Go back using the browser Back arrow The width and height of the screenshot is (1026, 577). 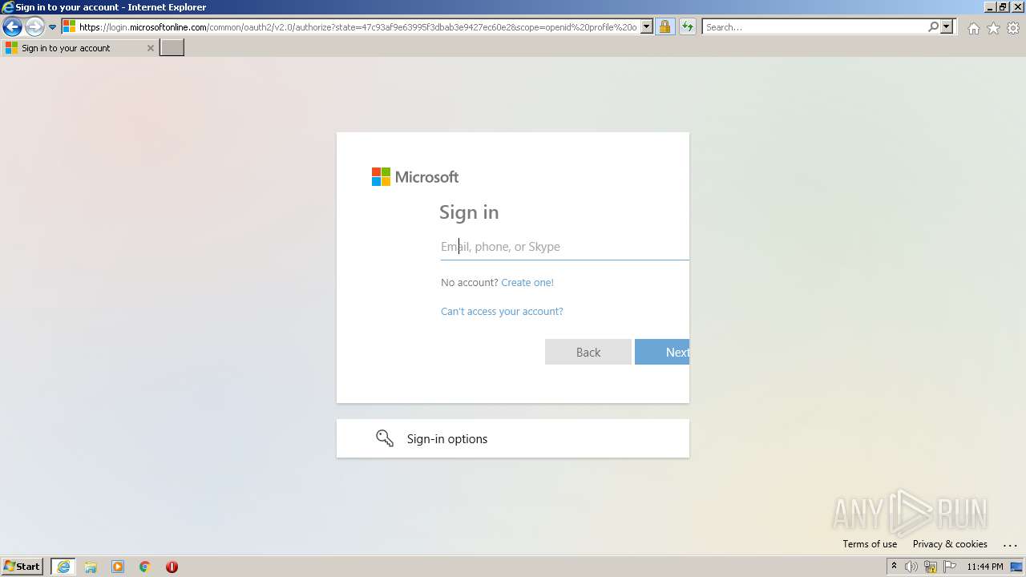pos(12,27)
